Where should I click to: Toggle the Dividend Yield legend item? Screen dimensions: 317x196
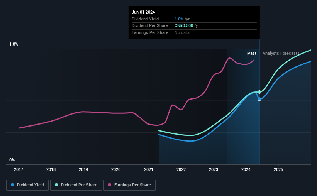(x=27, y=185)
